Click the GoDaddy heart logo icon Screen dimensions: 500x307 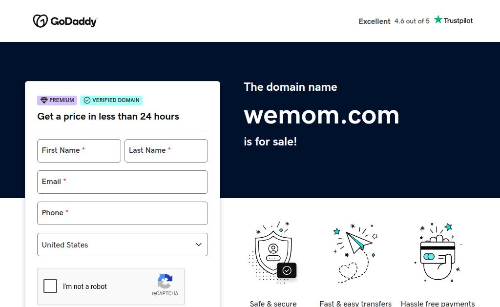tap(41, 21)
